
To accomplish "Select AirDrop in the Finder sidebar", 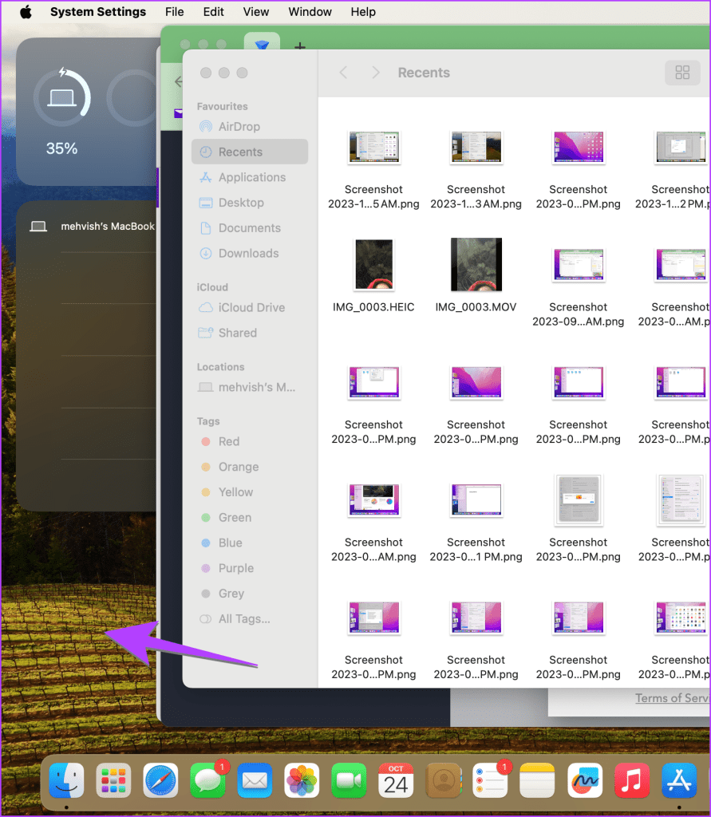I will (239, 126).
